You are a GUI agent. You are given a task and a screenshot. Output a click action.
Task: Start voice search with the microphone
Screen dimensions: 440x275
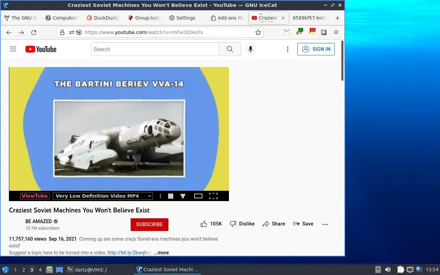click(251, 49)
